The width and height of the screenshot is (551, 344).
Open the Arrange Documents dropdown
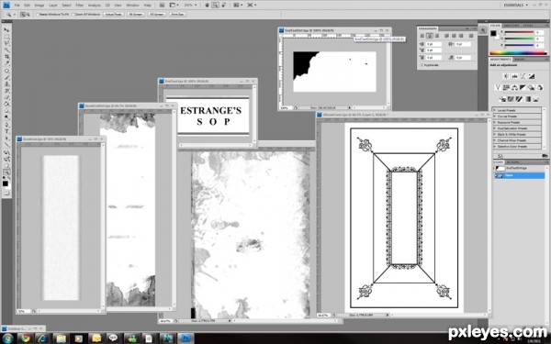(x=238, y=5)
